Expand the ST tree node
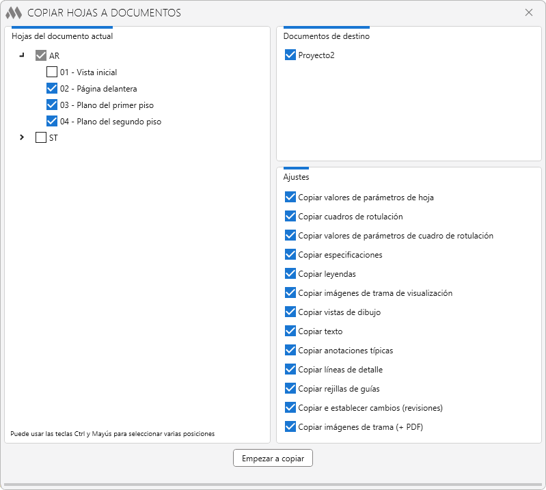The height and width of the screenshot is (490, 546). pos(22,137)
